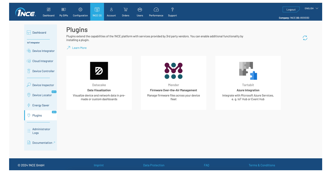Switch to the My SIMs tab

(x=63, y=12)
